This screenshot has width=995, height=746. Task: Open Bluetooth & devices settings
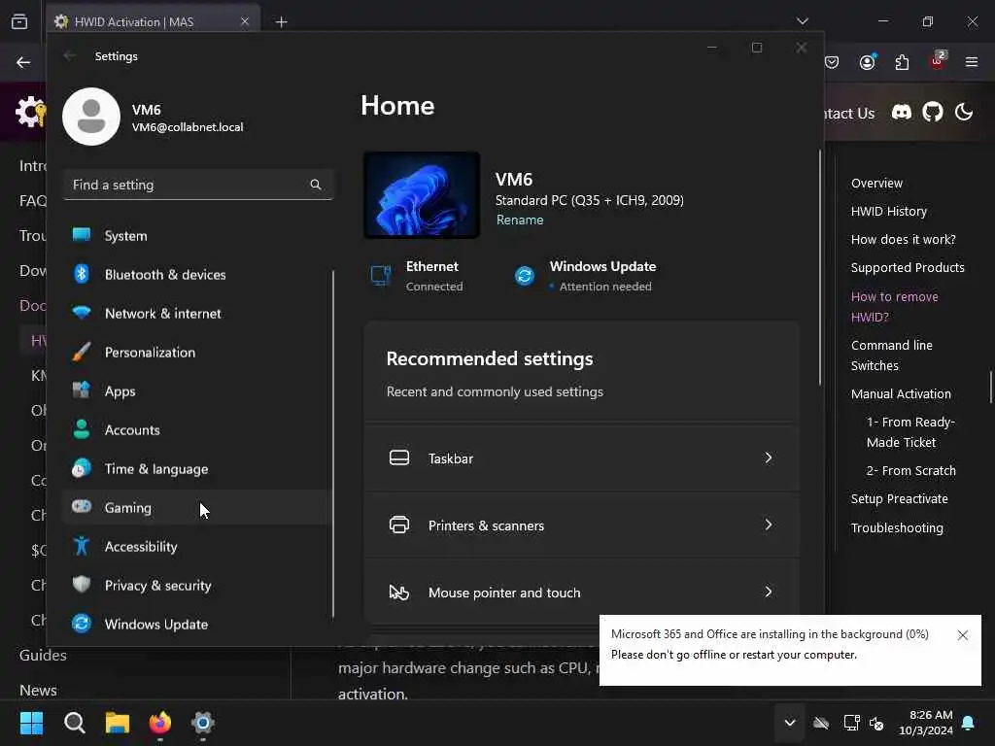[196, 274]
